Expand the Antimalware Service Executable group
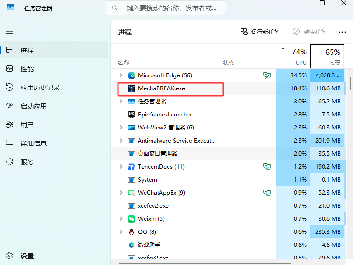 [121, 141]
